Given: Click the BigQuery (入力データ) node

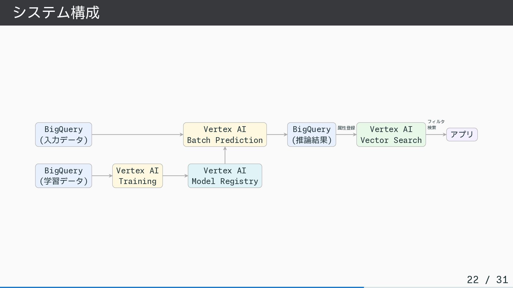Looking at the screenshot, I should pyautogui.click(x=63, y=134).
